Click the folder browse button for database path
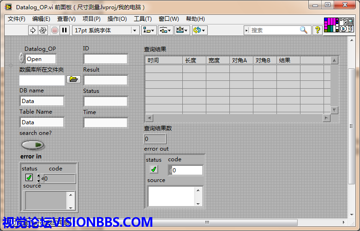The height and width of the screenshot is (231, 360). click(73, 79)
